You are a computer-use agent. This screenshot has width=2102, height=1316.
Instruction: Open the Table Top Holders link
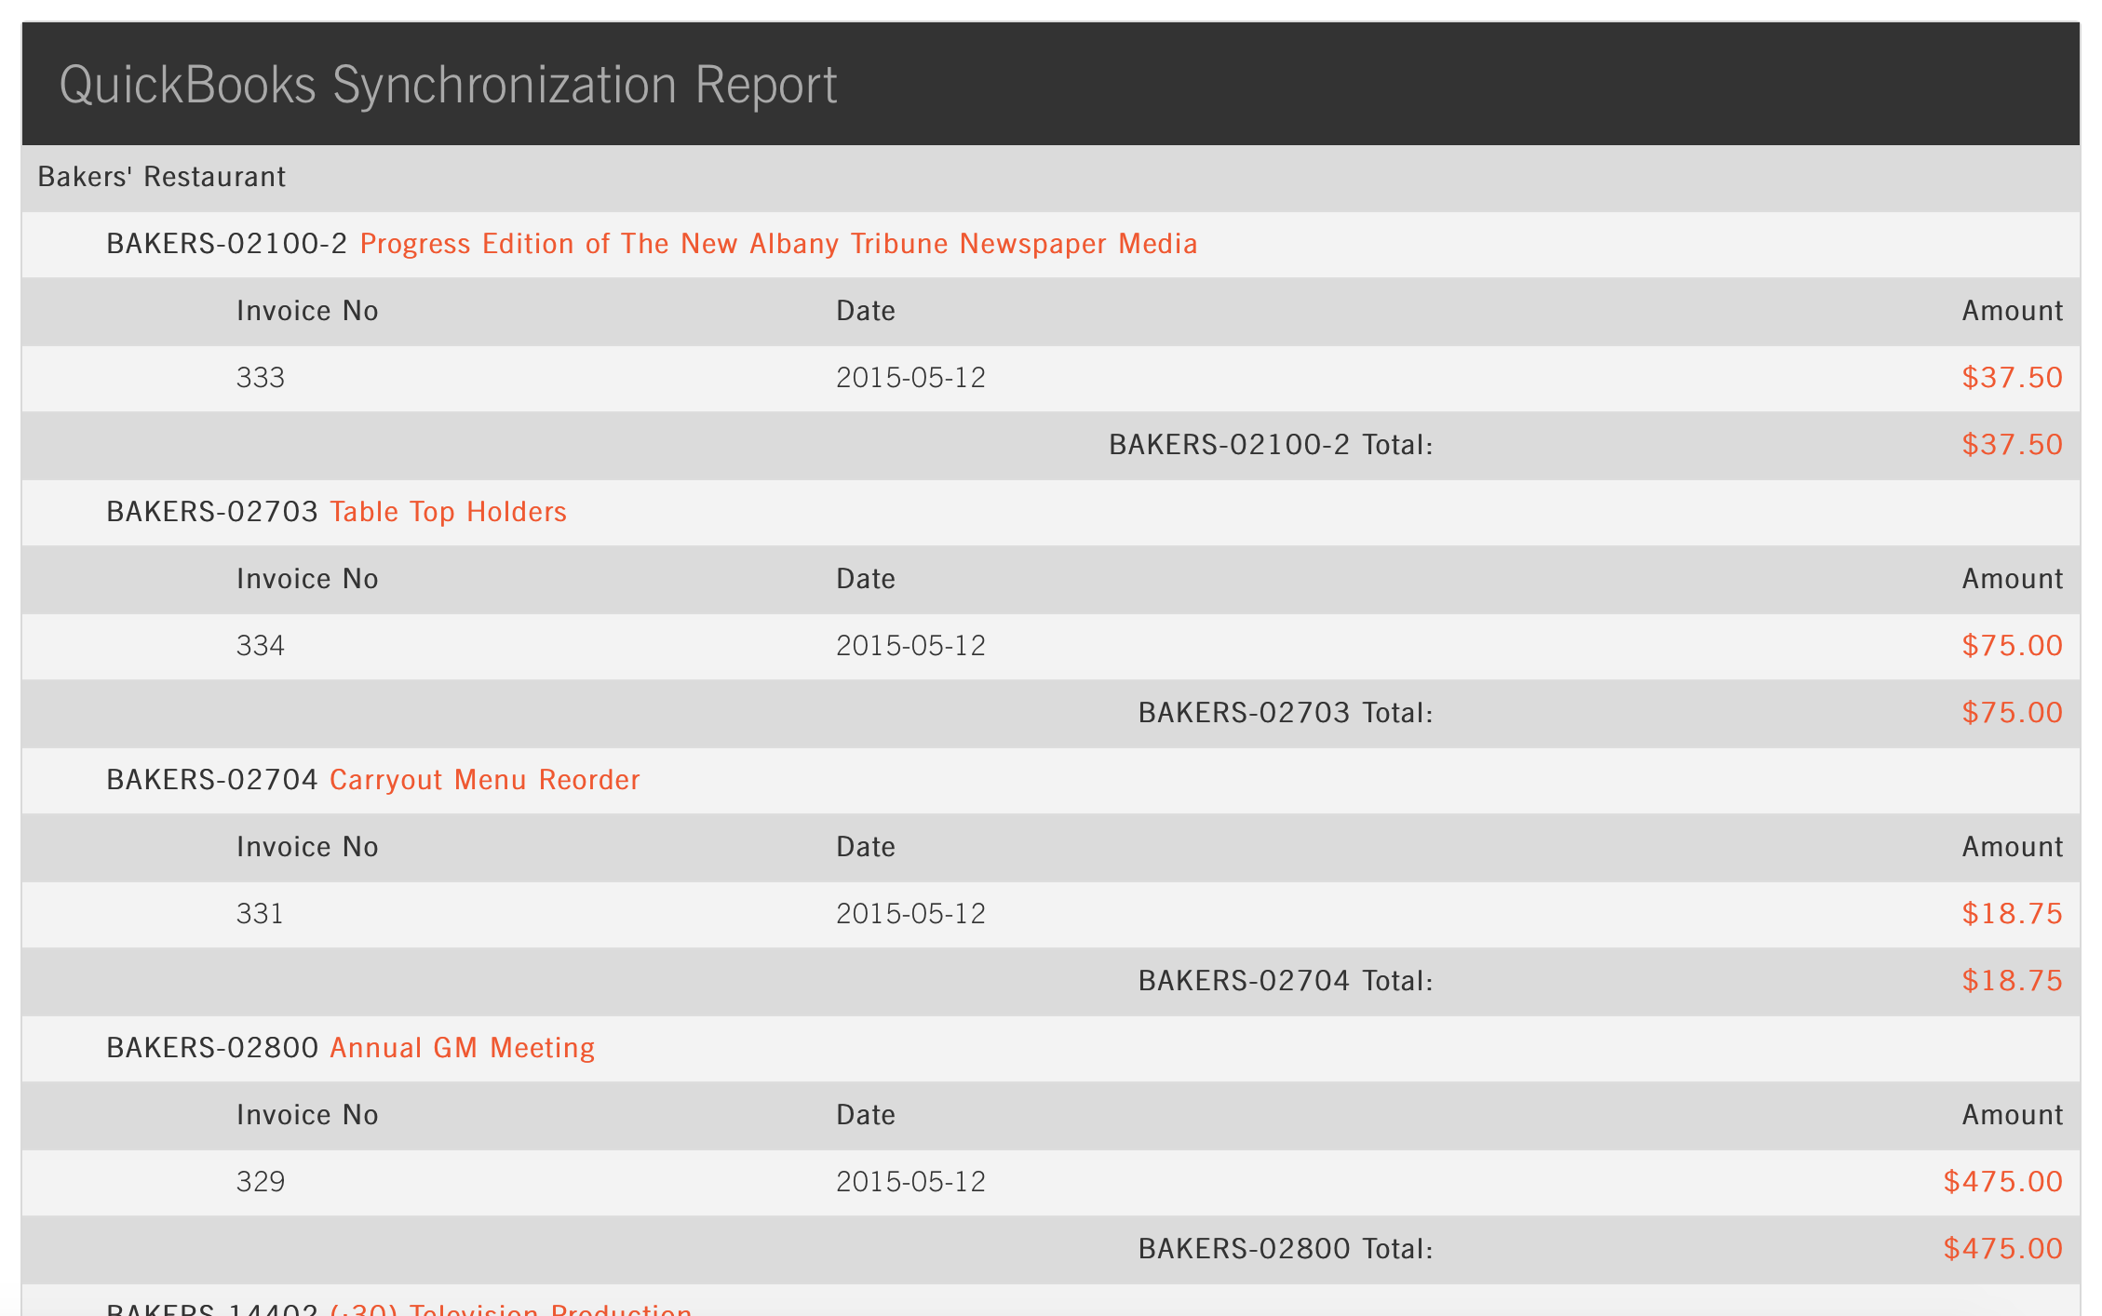tap(448, 512)
